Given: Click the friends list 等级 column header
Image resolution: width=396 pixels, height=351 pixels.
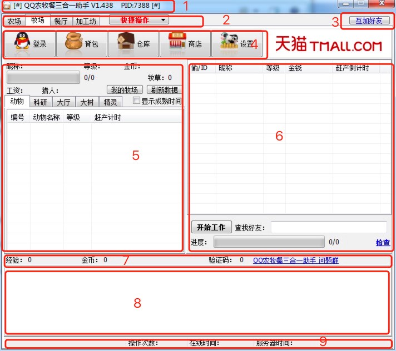Looking at the screenshot, I should tap(274, 68).
